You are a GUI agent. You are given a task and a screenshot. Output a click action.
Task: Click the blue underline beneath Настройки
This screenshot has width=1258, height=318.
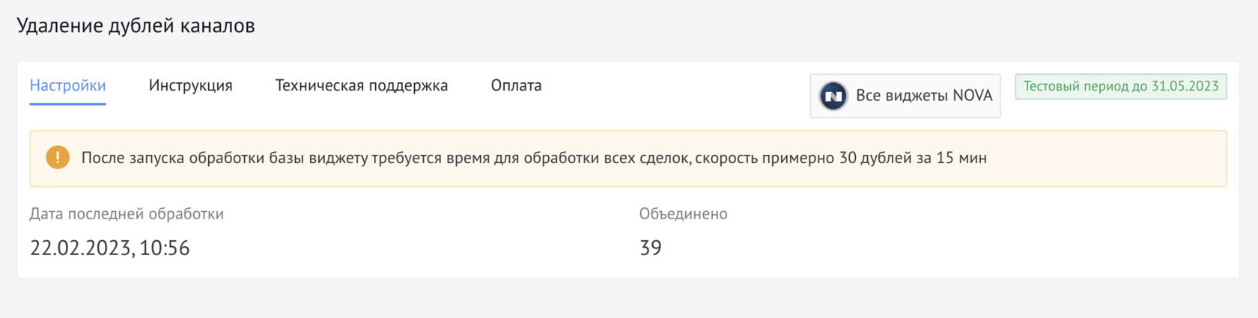coord(67,104)
